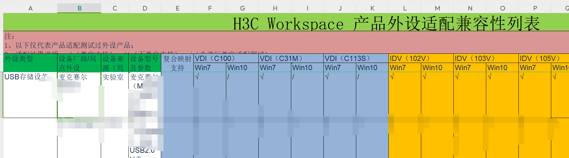Select the 复合映射支持 header cell
The height and width of the screenshot is (158, 569).
[177, 63]
